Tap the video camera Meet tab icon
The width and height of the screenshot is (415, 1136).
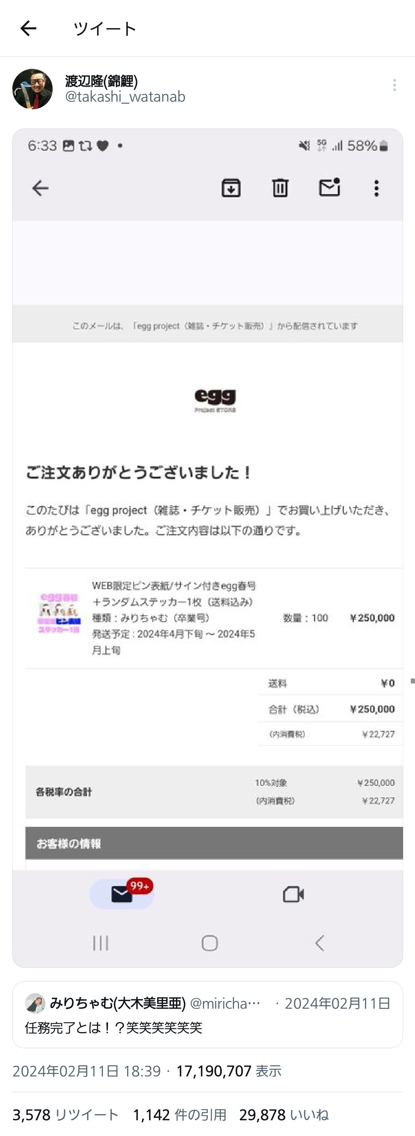pyautogui.click(x=294, y=894)
